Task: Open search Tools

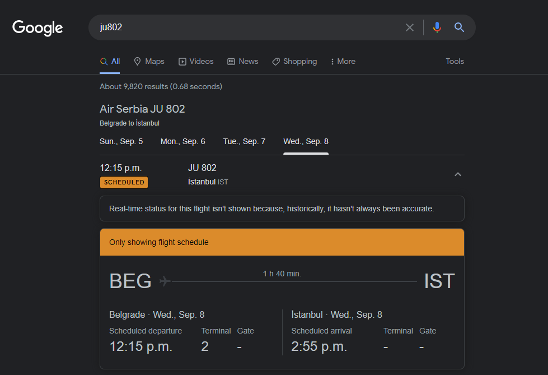Action: pyautogui.click(x=455, y=61)
